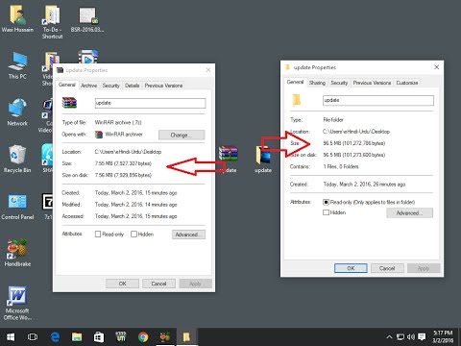Close the archive update Properties window
461x346 pixels.
tap(208, 70)
